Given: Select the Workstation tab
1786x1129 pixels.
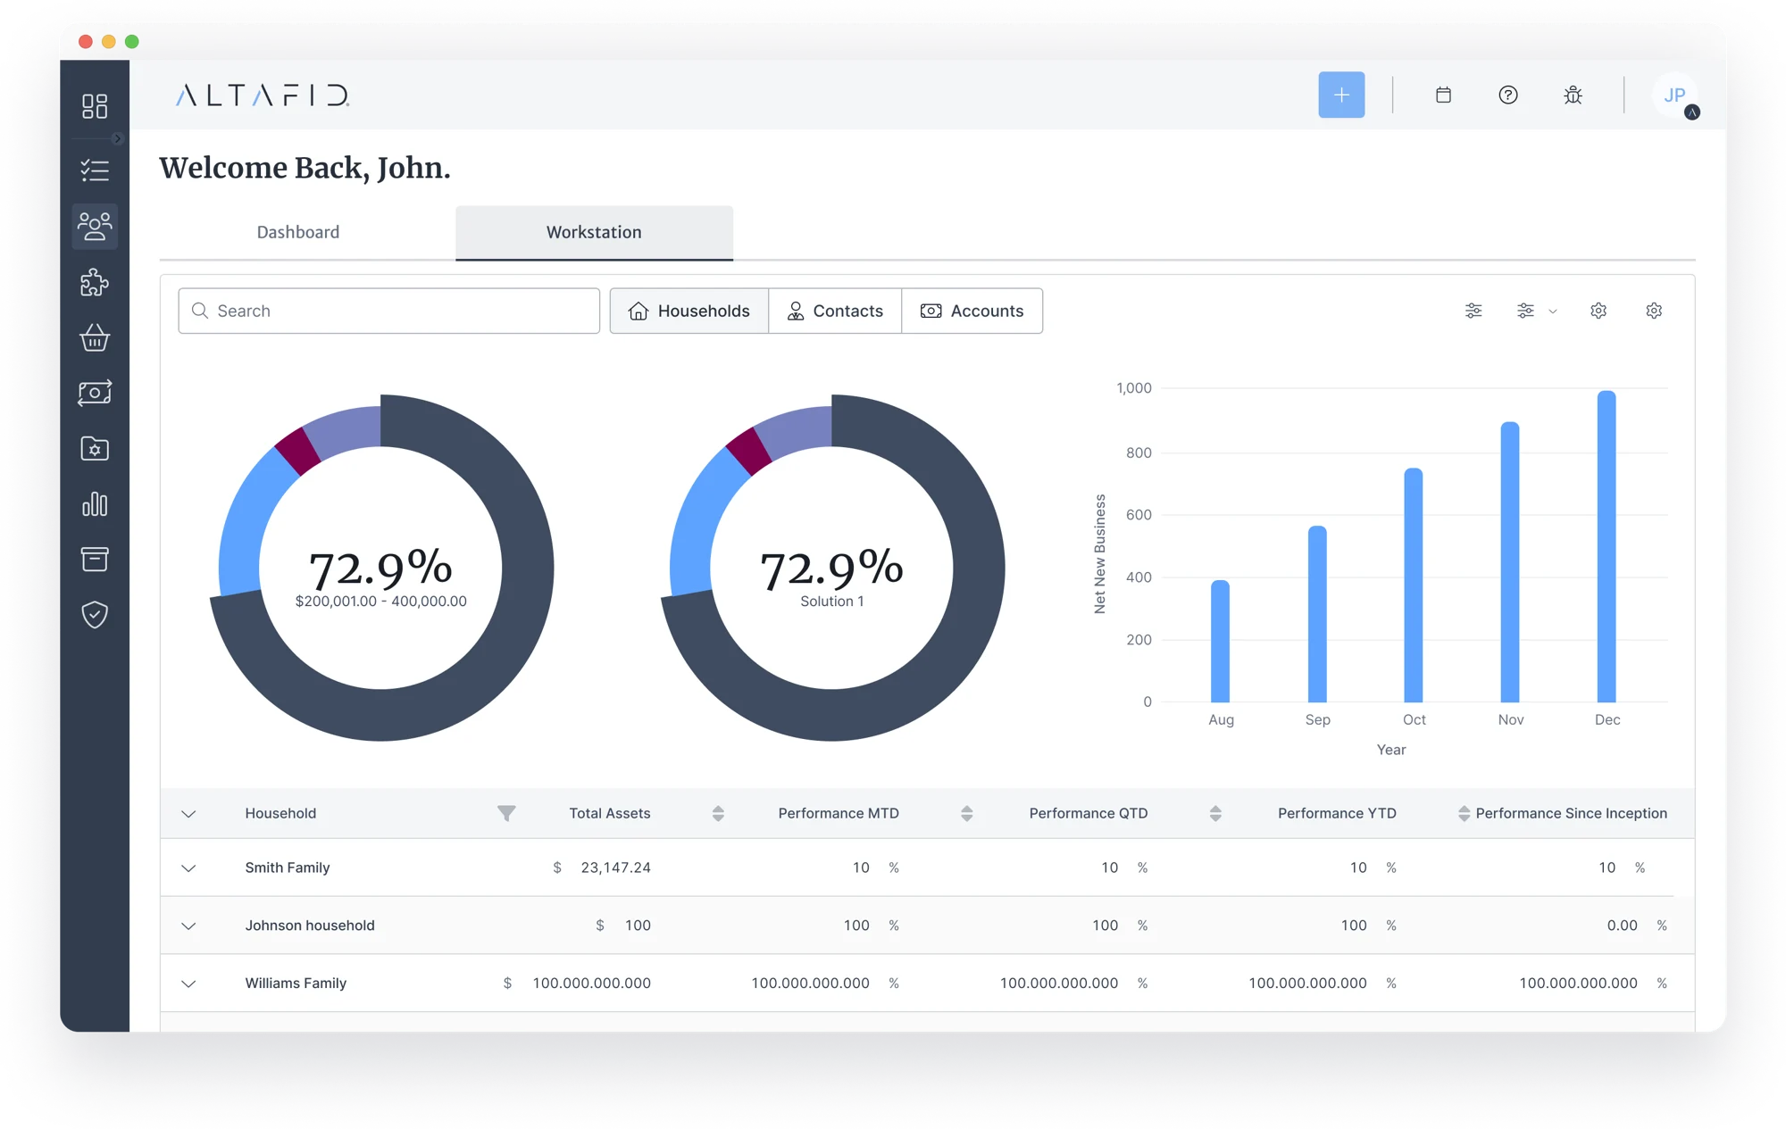Looking at the screenshot, I should (x=594, y=232).
